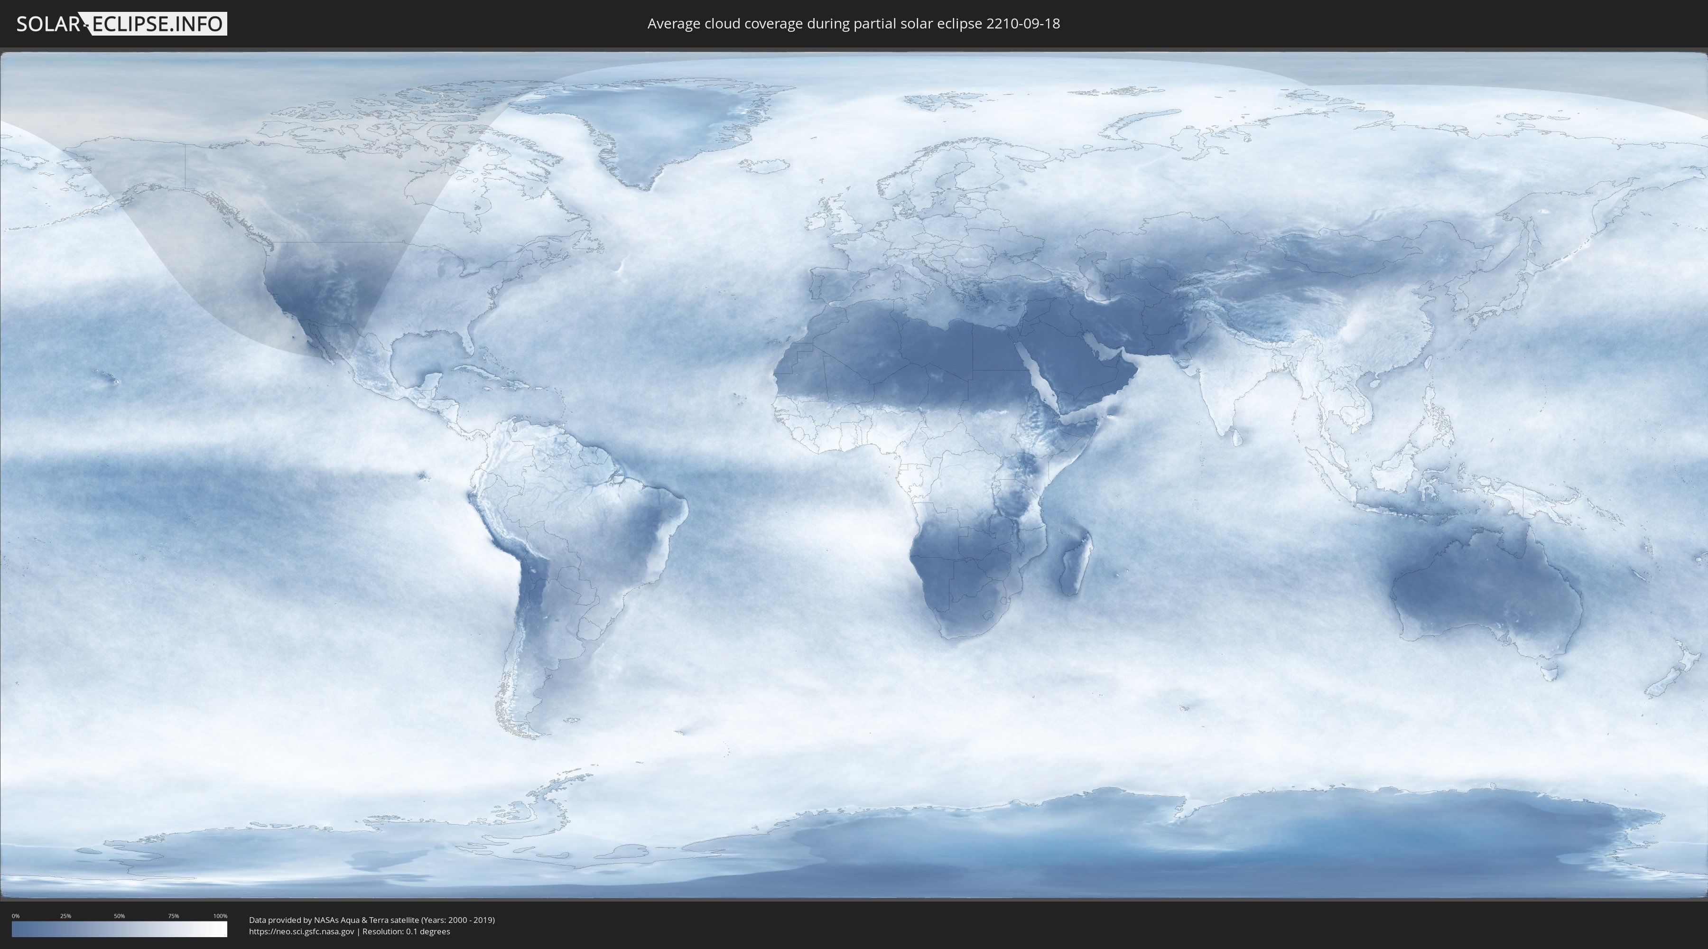Click the 100% legend label

(x=220, y=916)
